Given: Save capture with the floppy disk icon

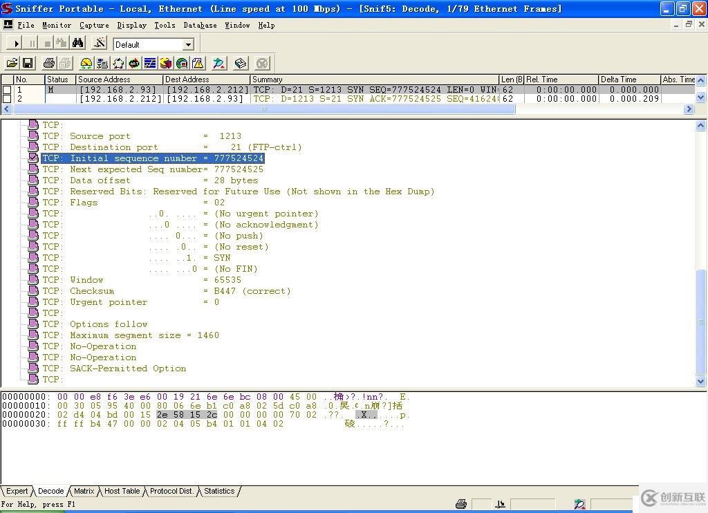Looking at the screenshot, I should click(x=28, y=63).
